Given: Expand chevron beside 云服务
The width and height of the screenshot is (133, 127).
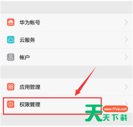Looking at the screenshot, I should tap(126, 40).
